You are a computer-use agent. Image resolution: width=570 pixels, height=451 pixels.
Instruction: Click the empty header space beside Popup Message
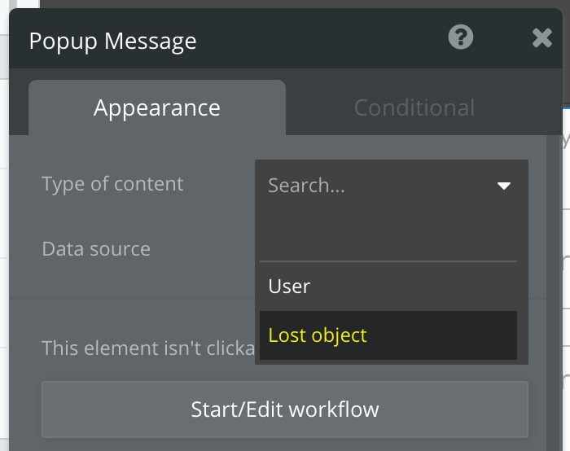[326, 41]
